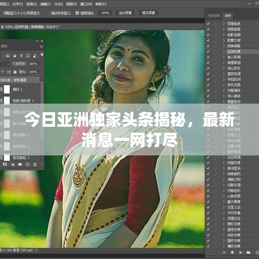The image size is (259, 259).
Task: Toggle the dialog box for 电影后期 action
Action: 214,35
